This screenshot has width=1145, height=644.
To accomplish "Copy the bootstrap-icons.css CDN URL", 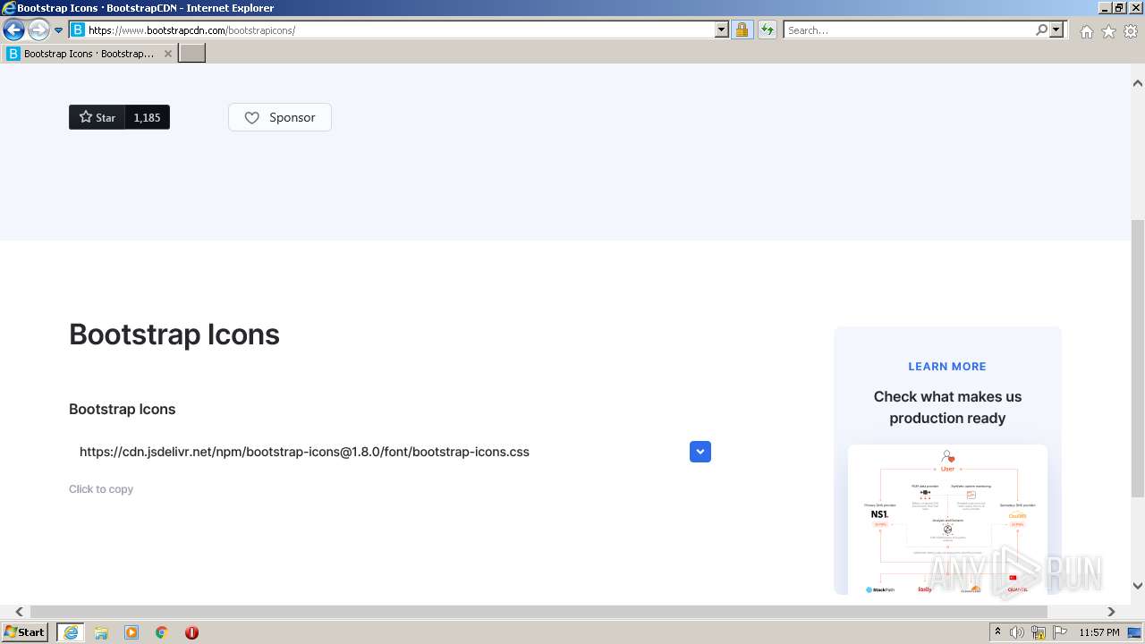I will click(x=304, y=452).
